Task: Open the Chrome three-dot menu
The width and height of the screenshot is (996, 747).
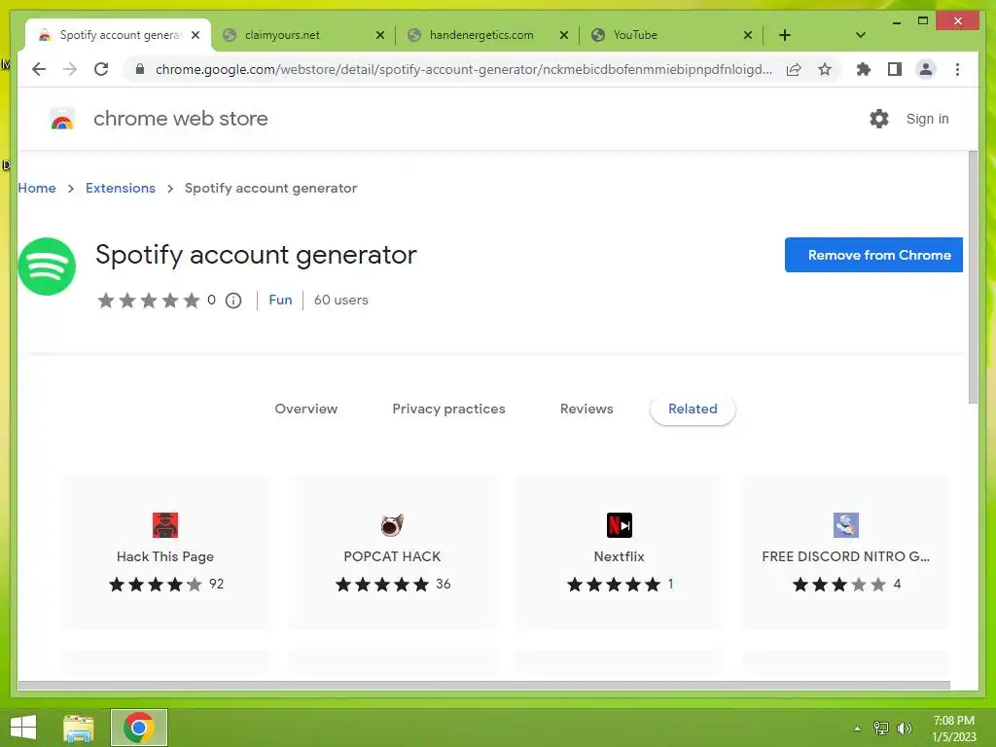Action: tap(957, 69)
